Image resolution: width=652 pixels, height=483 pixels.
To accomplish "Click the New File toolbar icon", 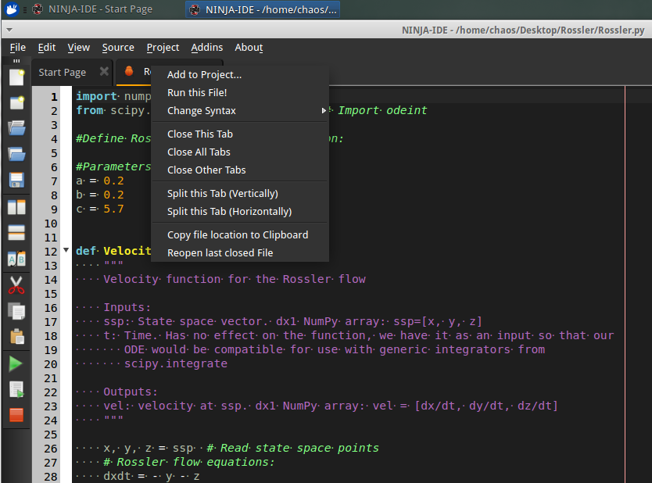I will 16,77.
